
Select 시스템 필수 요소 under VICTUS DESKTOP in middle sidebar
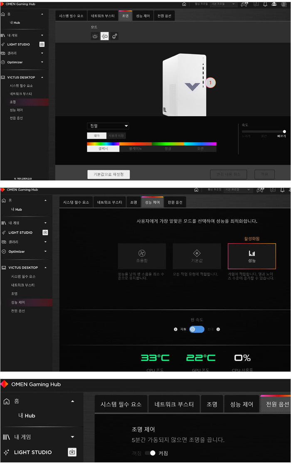23,277
